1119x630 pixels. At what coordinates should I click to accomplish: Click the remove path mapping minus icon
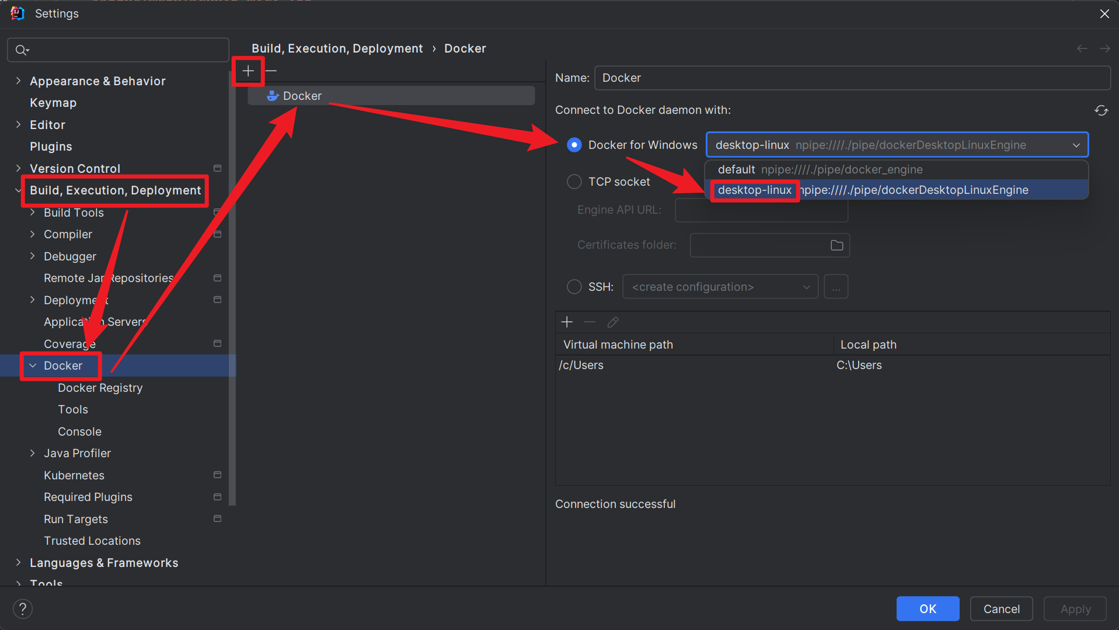590,322
